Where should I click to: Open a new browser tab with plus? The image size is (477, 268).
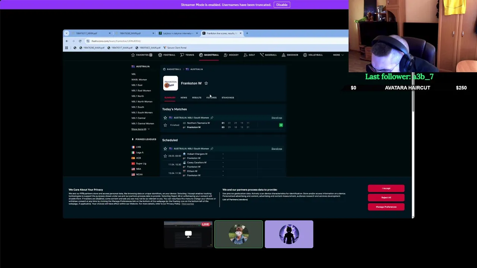(x=247, y=33)
